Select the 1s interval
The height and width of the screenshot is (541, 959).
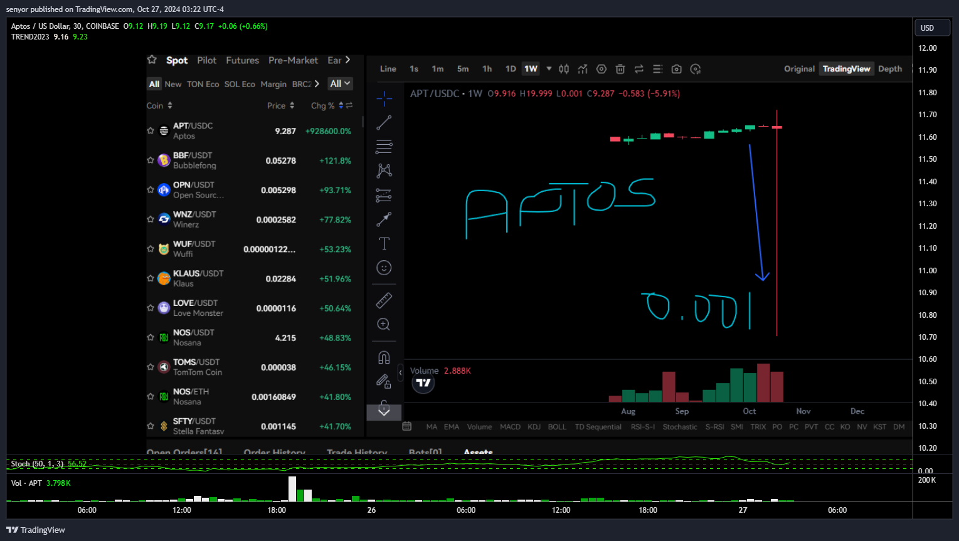[414, 69]
